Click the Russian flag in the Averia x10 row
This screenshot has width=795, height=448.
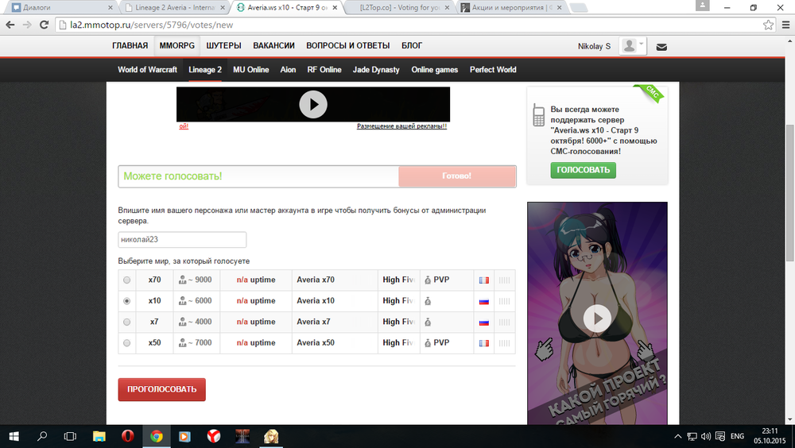pyautogui.click(x=483, y=302)
